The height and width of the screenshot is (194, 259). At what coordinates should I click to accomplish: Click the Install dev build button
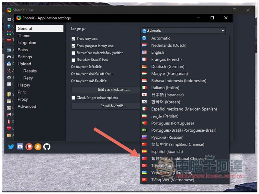point(106,106)
